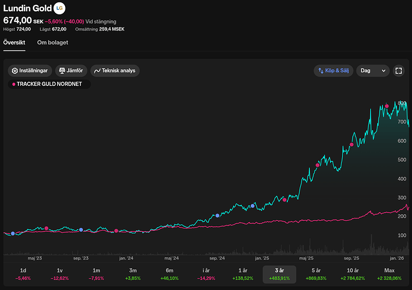Open Teknisk analys tool
The height and width of the screenshot is (290, 412).
click(x=115, y=70)
